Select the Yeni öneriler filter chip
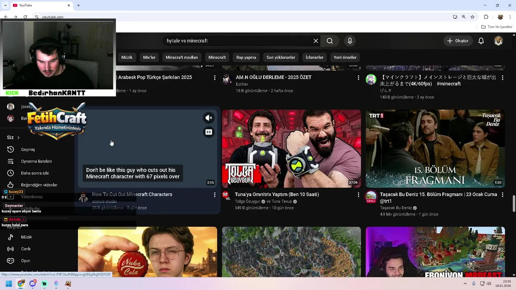The height and width of the screenshot is (290, 516). pyautogui.click(x=345, y=57)
